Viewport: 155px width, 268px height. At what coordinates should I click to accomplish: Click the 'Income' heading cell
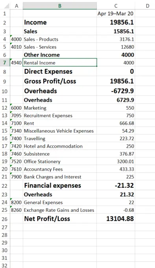[x=60, y=22]
